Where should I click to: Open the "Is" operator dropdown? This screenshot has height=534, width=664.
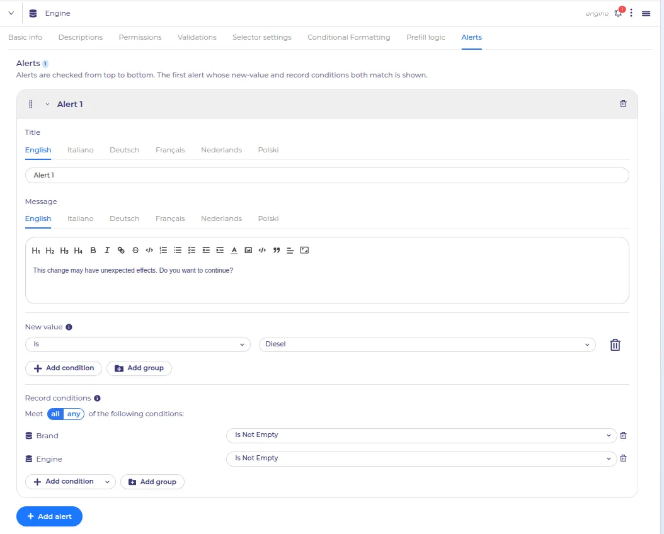tap(138, 344)
